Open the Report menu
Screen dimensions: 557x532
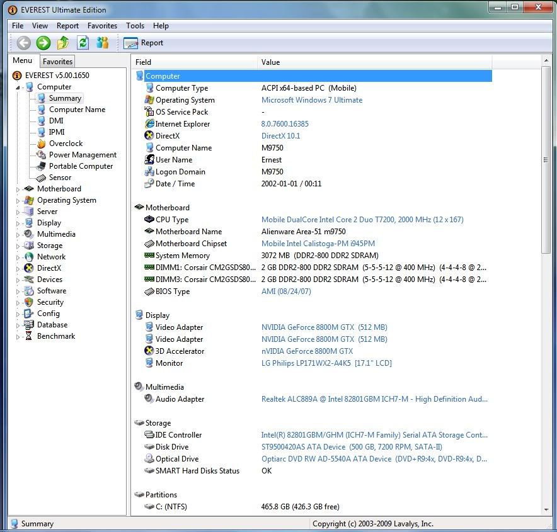click(67, 26)
